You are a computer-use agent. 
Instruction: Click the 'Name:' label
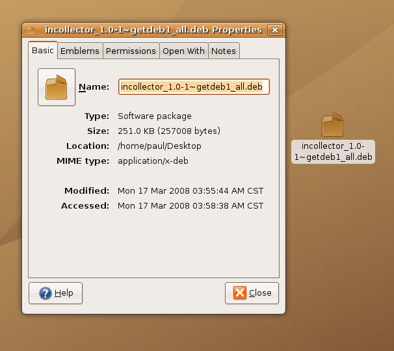[94, 87]
